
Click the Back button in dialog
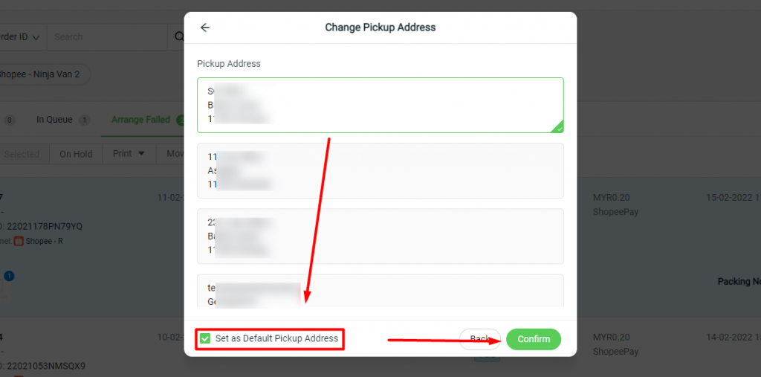click(479, 339)
